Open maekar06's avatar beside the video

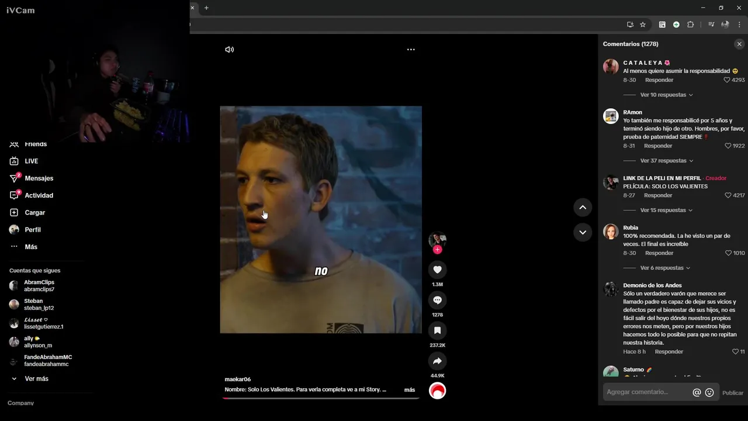(437, 239)
